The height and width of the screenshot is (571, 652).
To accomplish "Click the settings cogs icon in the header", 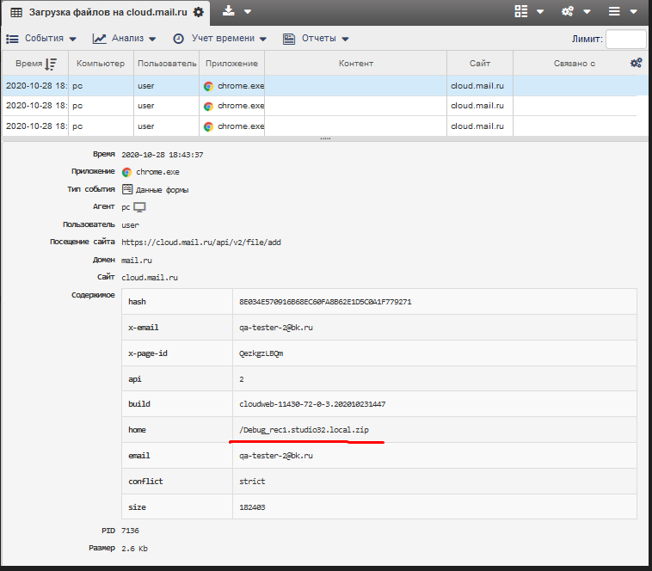I will [568, 11].
